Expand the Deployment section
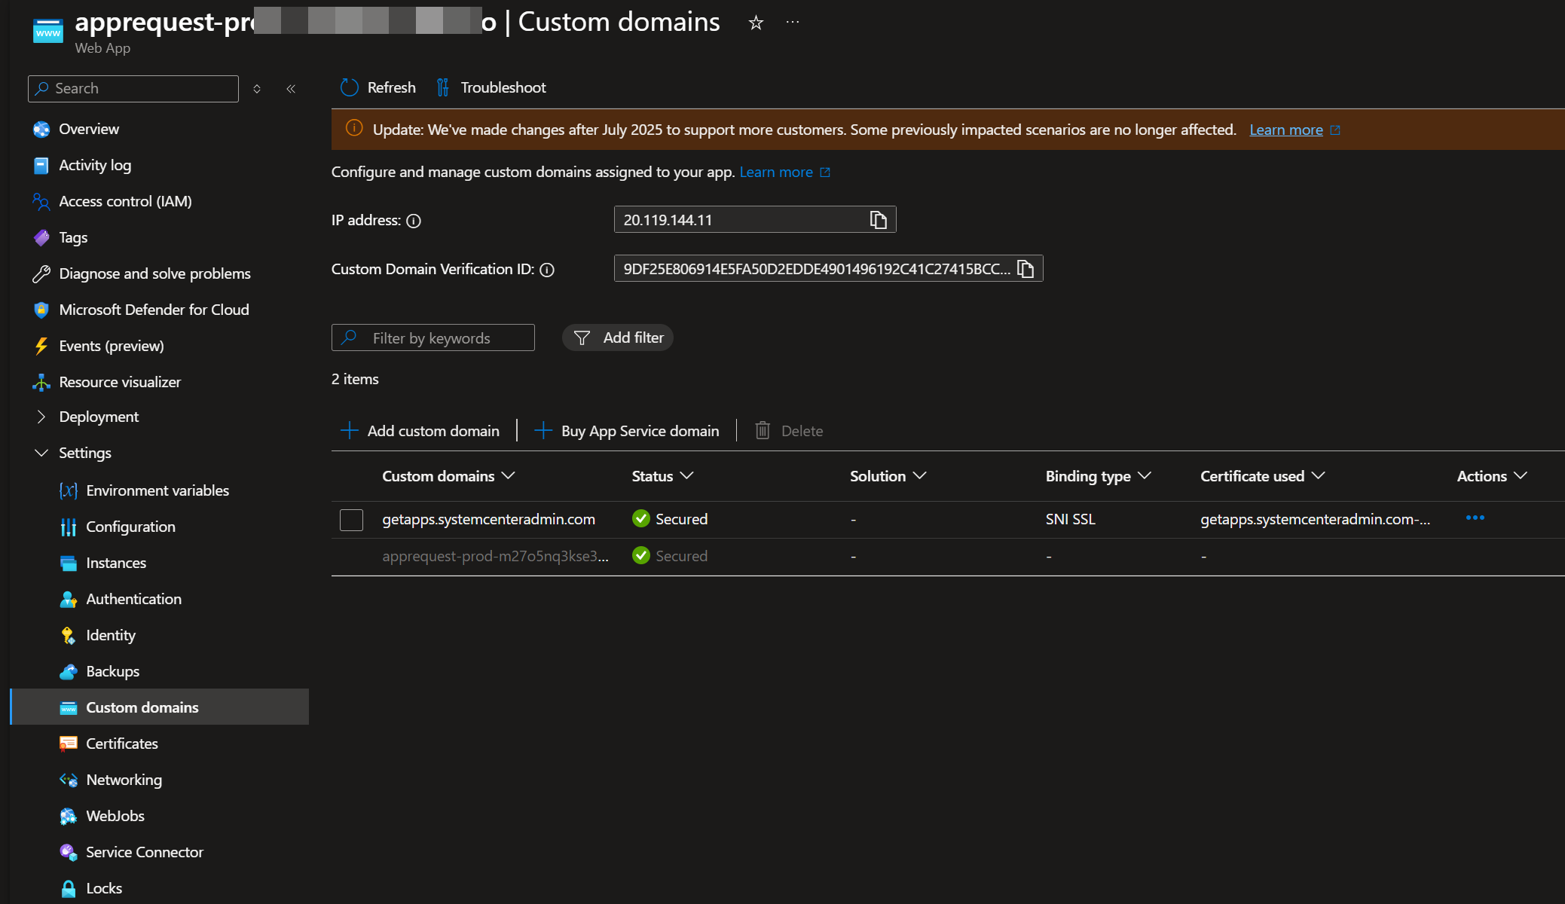This screenshot has height=904, width=1565. 99,417
